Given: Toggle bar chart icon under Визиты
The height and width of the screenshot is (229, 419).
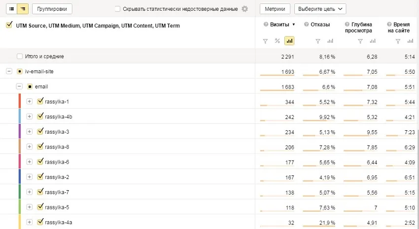Looking at the screenshot, I should click(289, 41).
